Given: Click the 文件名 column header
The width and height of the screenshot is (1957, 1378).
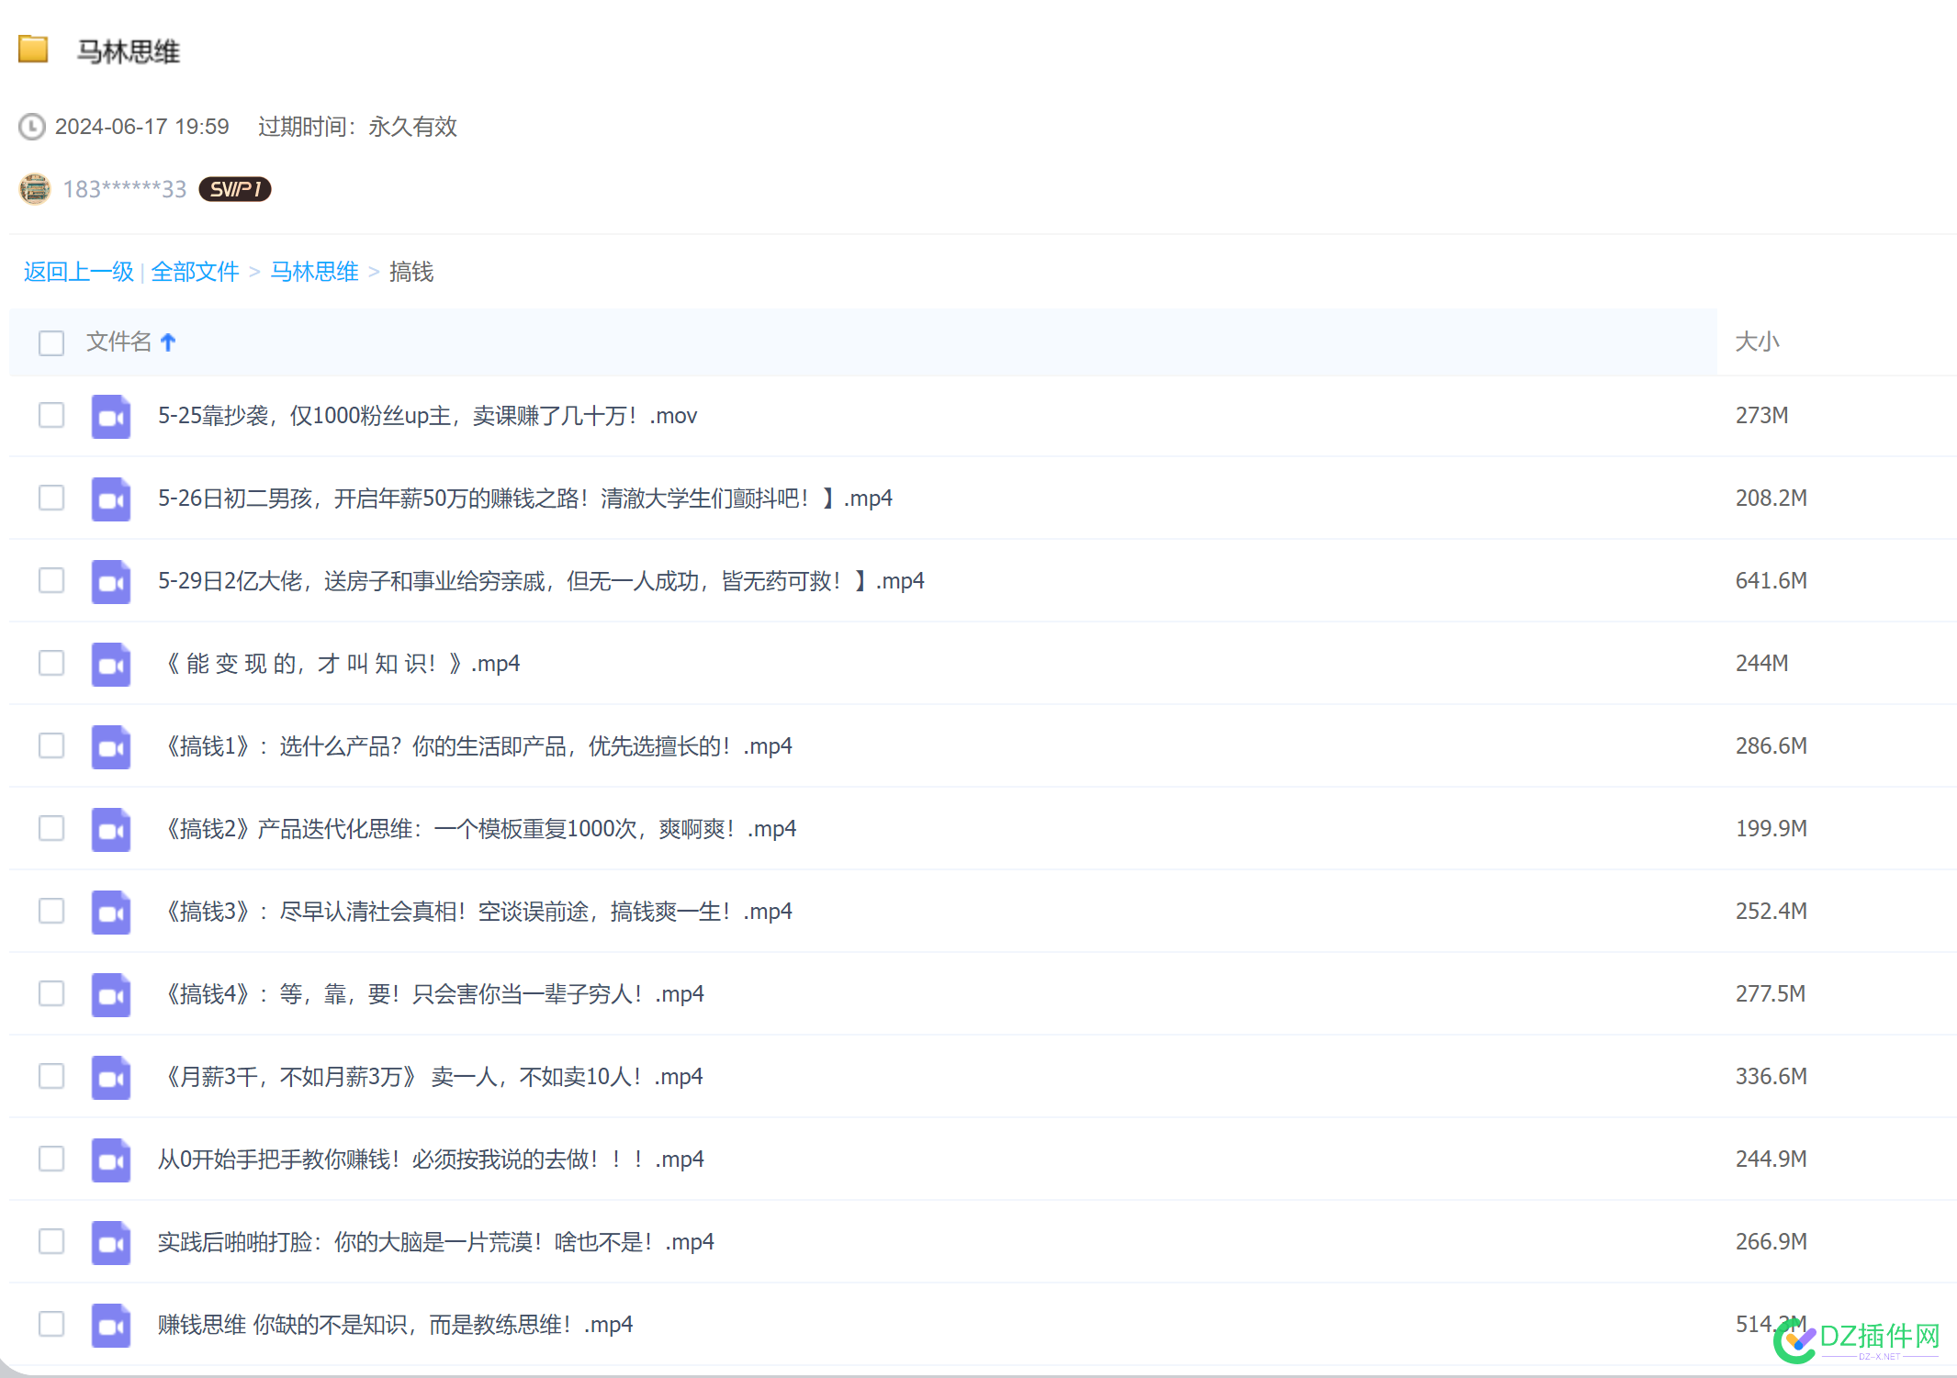Looking at the screenshot, I should pos(118,342).
